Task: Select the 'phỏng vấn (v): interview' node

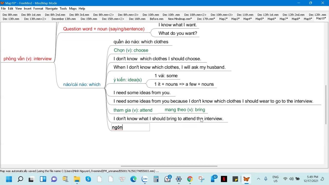Action: [x=28, y=59]
